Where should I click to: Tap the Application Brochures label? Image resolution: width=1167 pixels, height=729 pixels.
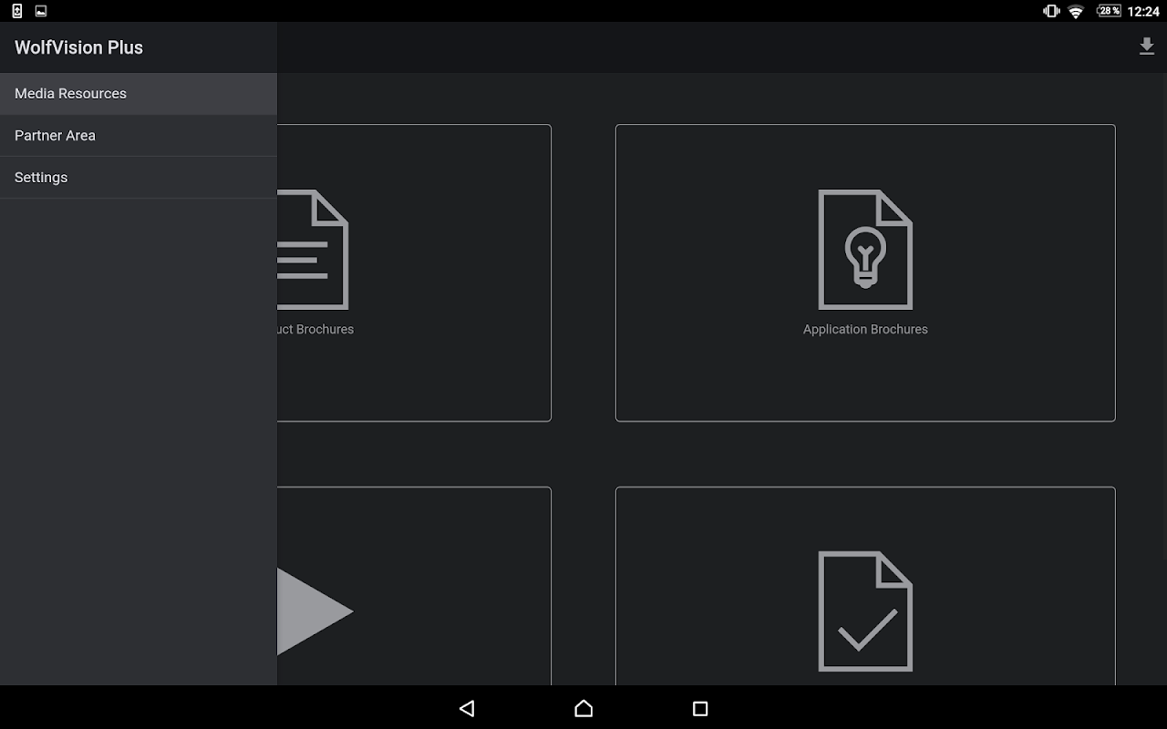865,330
